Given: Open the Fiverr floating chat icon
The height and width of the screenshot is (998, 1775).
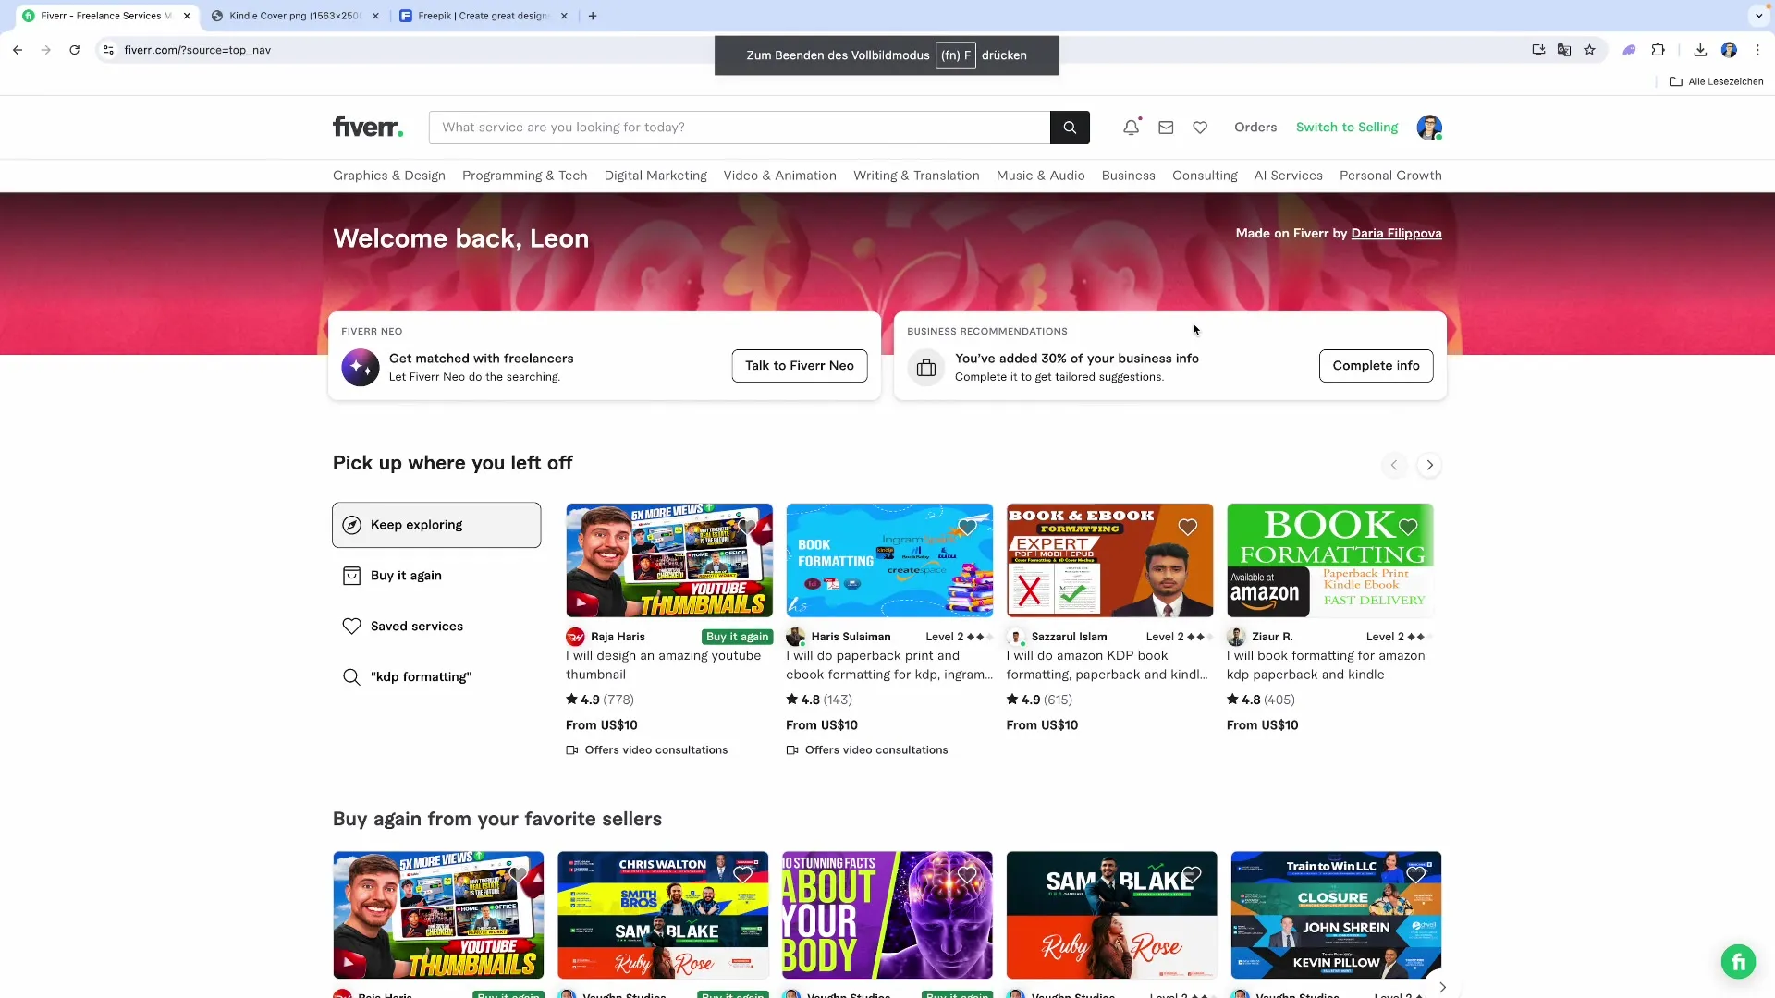Looking at the screenshot, I should pyautogui.click(x=1738, y=961).
